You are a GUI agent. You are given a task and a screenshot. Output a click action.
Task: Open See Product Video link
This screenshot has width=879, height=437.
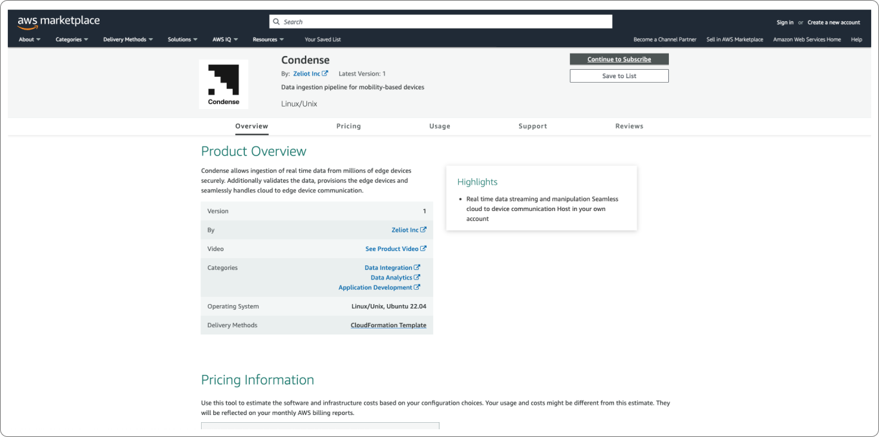coord(392,249)
